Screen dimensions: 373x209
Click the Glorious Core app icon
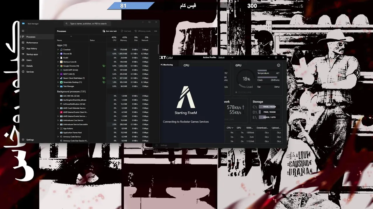point(61,62)
